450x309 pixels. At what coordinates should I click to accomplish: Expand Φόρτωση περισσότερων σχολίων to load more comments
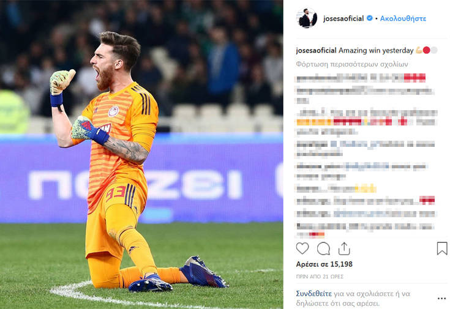[352, 64]
